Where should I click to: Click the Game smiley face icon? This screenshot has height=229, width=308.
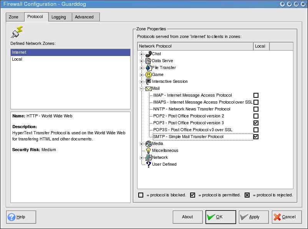149,74
